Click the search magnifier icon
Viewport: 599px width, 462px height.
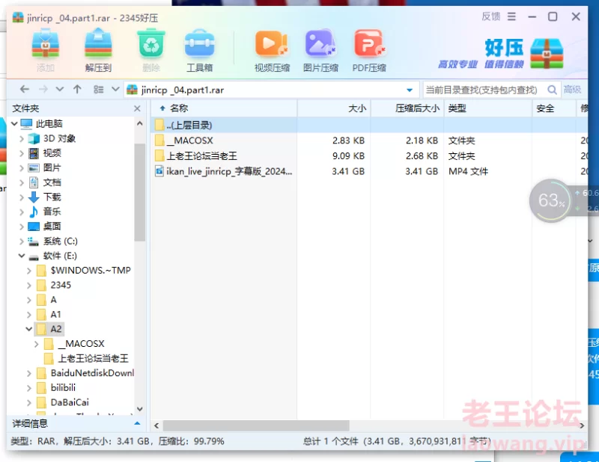pyautogui.click(x=552, y=90)
